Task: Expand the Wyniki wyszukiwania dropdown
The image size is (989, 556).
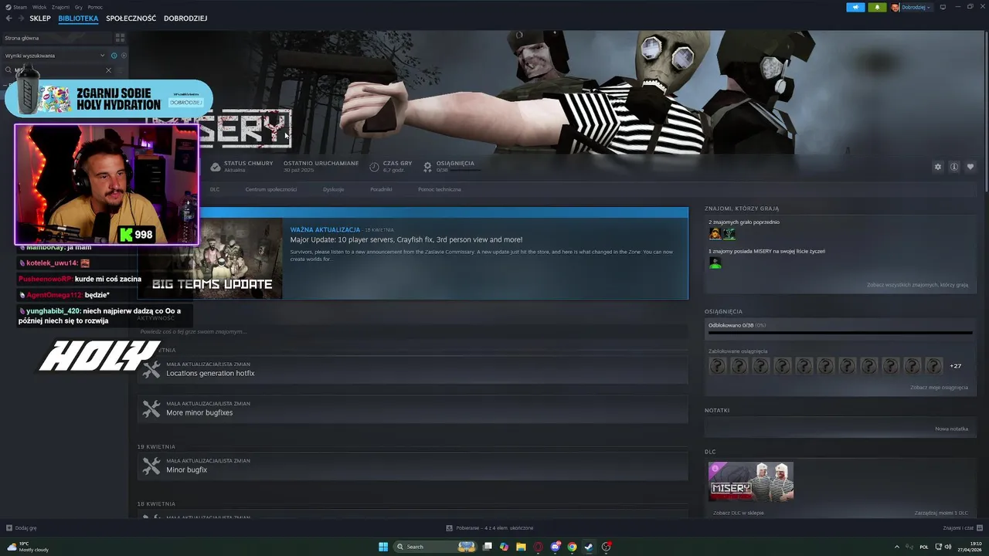Action: point(102,56)
